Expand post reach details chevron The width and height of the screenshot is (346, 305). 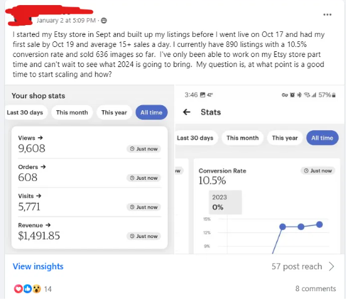point(331,266)
